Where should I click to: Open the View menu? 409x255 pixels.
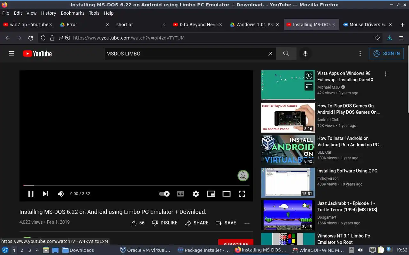coord(31,13)
